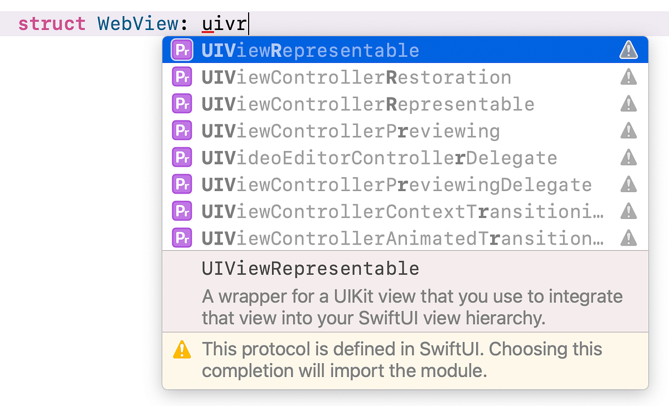Screen dimensions: 669x406
Task: Click the Pr icon next to UIViewControllerRestoration
Action: [x=182, y=76]
